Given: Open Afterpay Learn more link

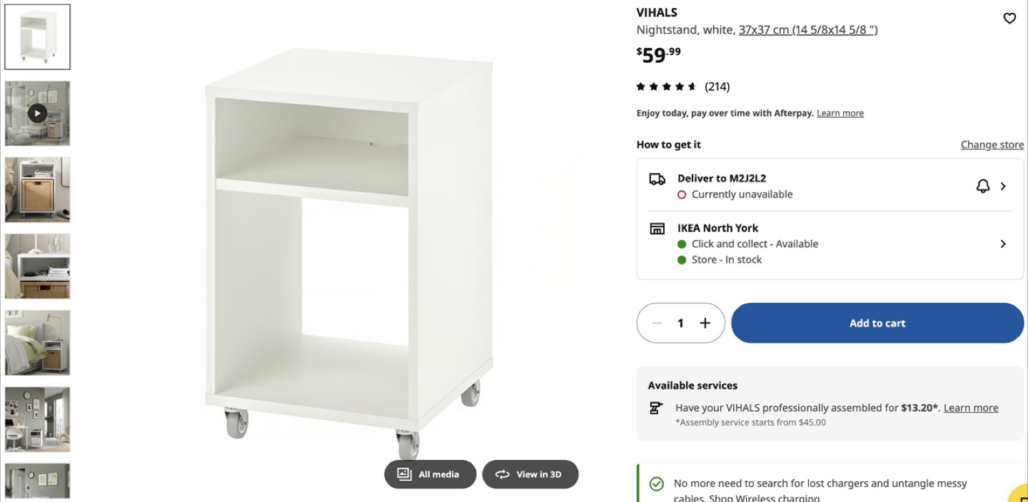Looking at the screenshot, I should click(840, 113).
